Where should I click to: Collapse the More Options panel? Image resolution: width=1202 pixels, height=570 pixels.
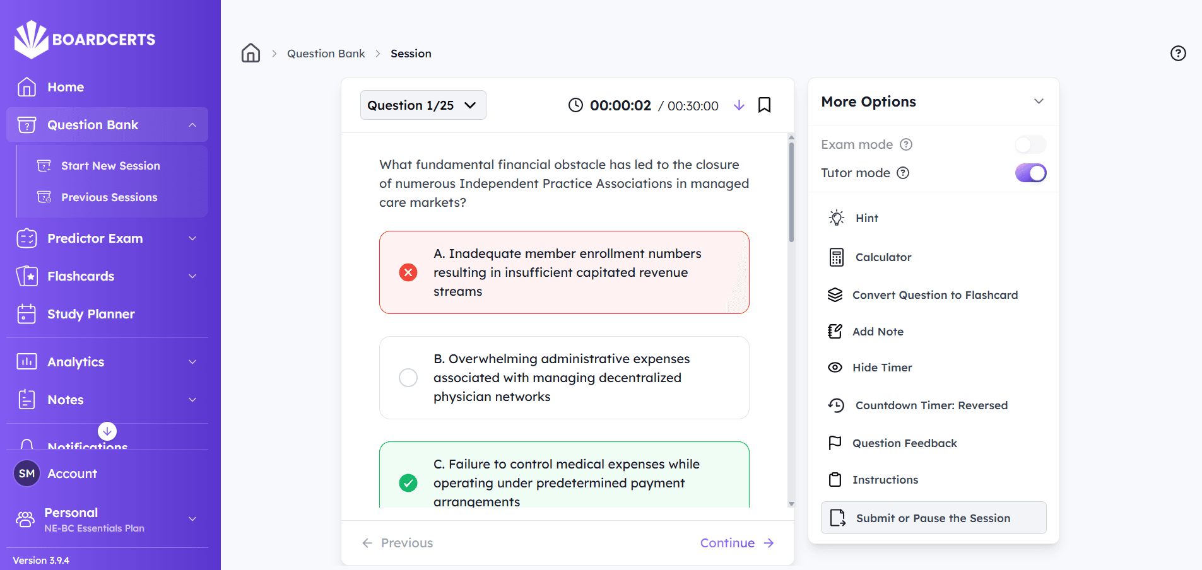coord(1039,102)
